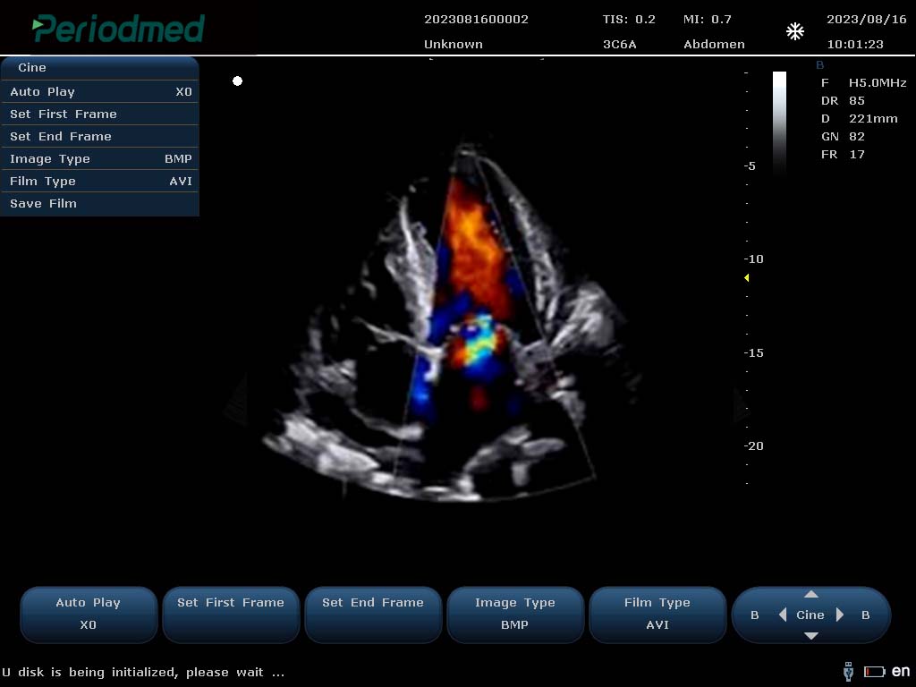The height and width of the screenshot is (687, 916).
Task: Step forward with Cine right arrow
Action: (x=839, y=615)
